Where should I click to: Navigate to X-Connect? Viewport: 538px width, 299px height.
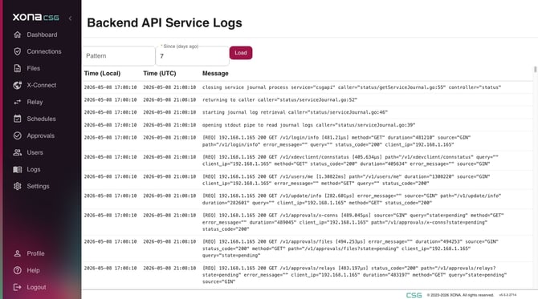pos(42,85)
